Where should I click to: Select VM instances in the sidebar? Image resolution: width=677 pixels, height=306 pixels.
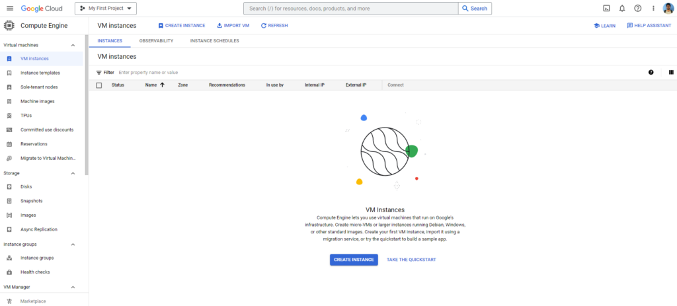(42, 59)
